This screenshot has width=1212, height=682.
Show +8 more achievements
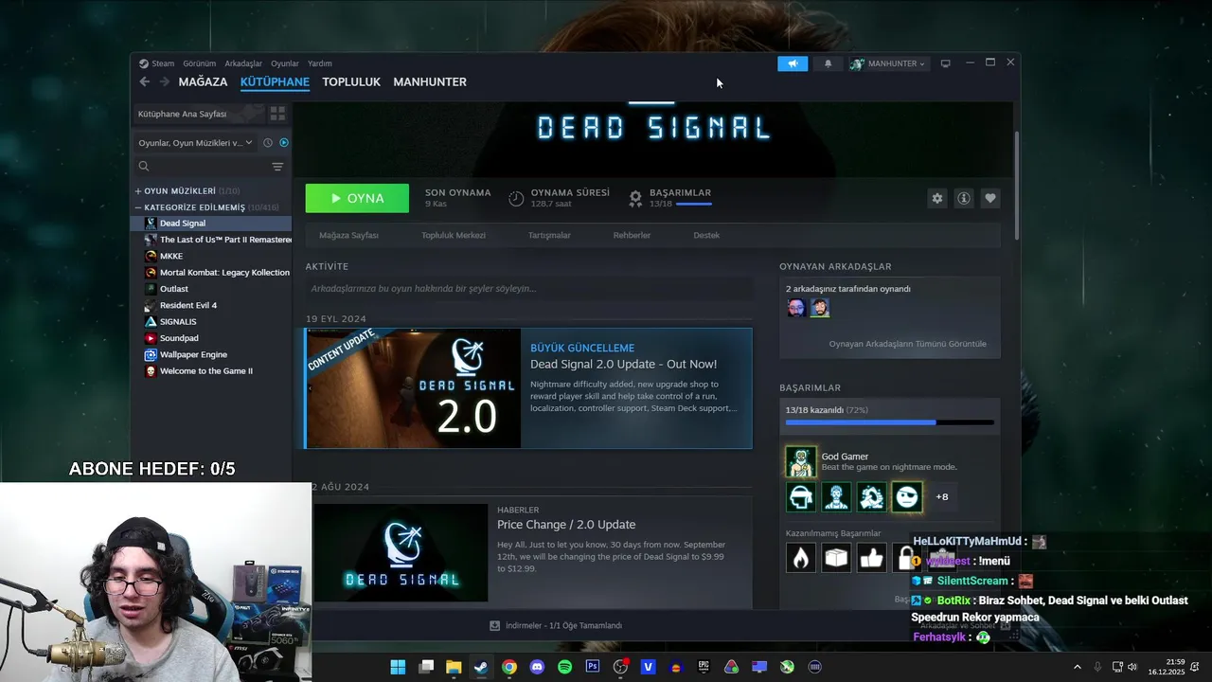pos(942,496)
